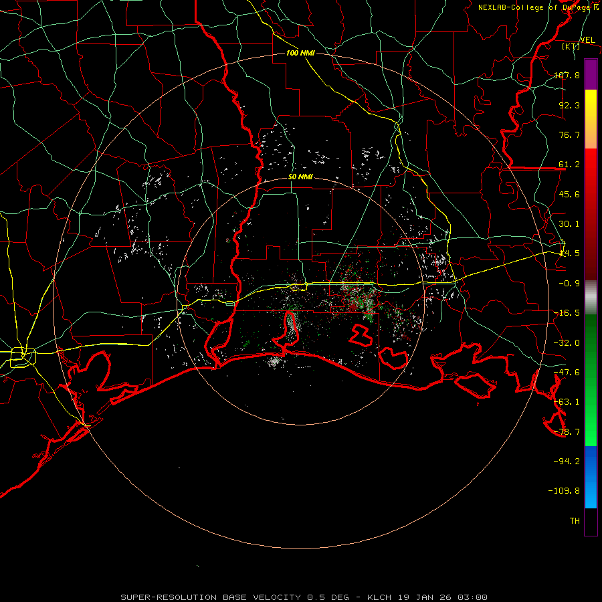The height and width of the screenshot is (602, 602).
Task: Click the -109.8 legend value
Action: tap(564, 491)
